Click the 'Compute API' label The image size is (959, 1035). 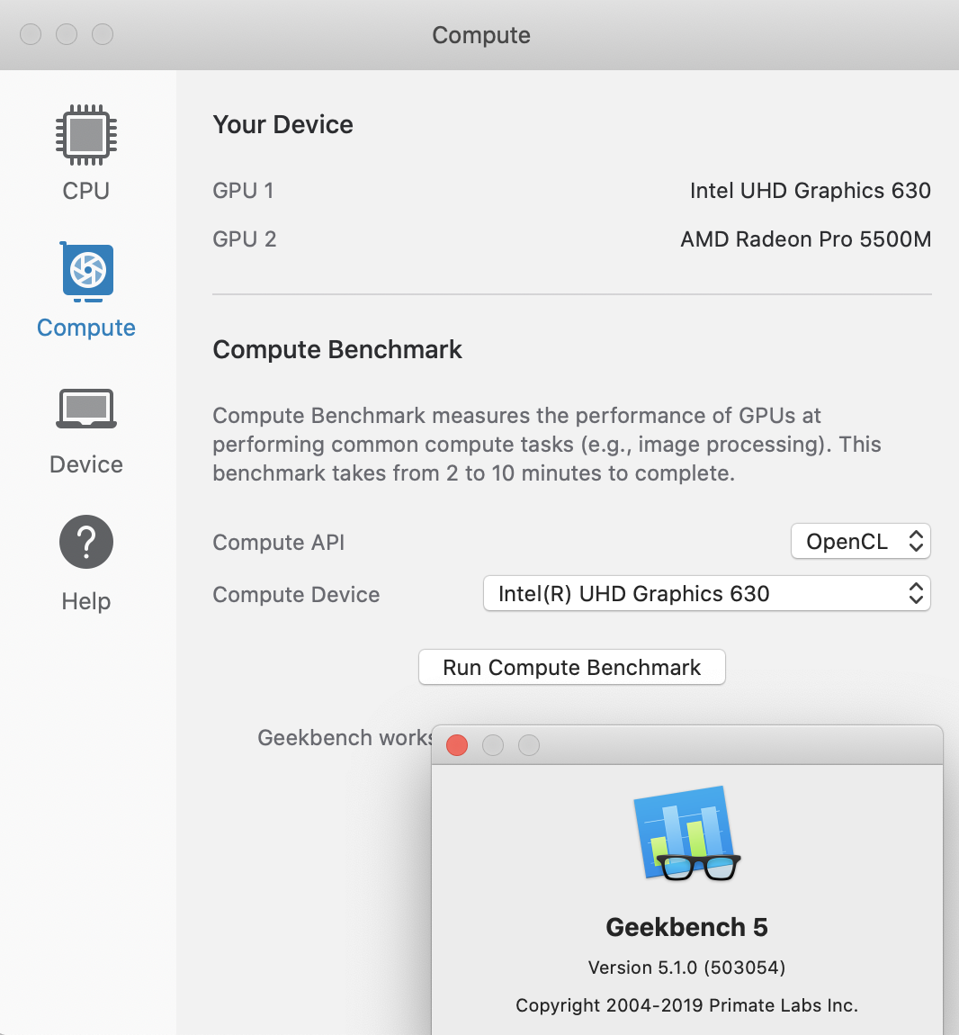[279, 543]
